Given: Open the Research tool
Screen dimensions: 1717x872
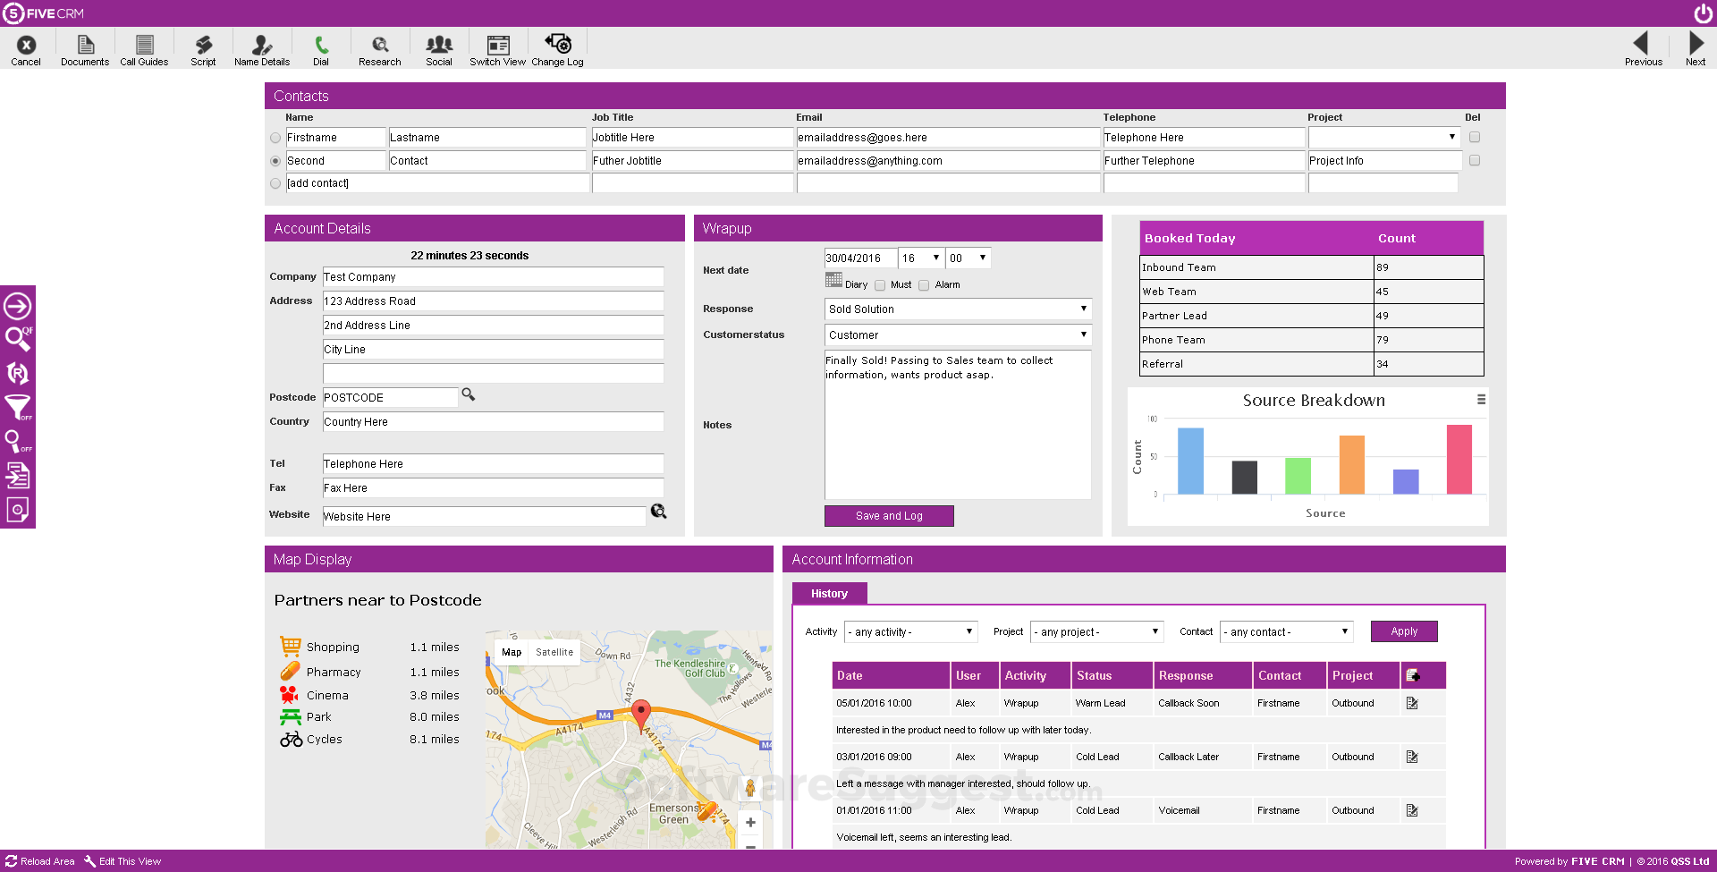Looking at the screenshot, I should click(x=379, y=47).
